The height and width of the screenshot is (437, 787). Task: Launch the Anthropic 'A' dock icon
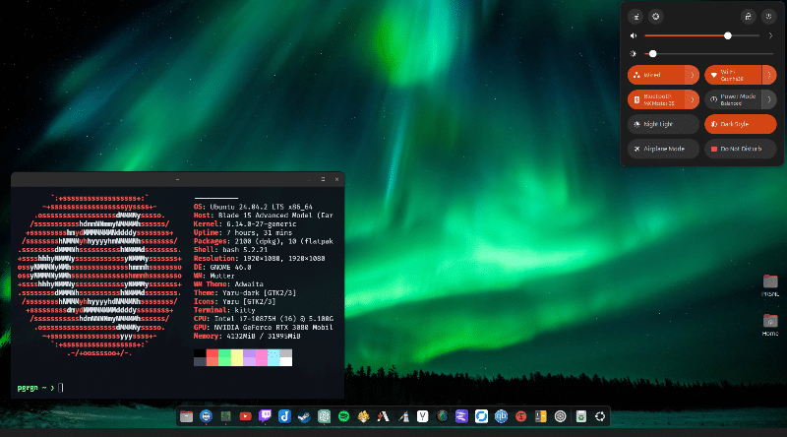(x=383, y=416)
